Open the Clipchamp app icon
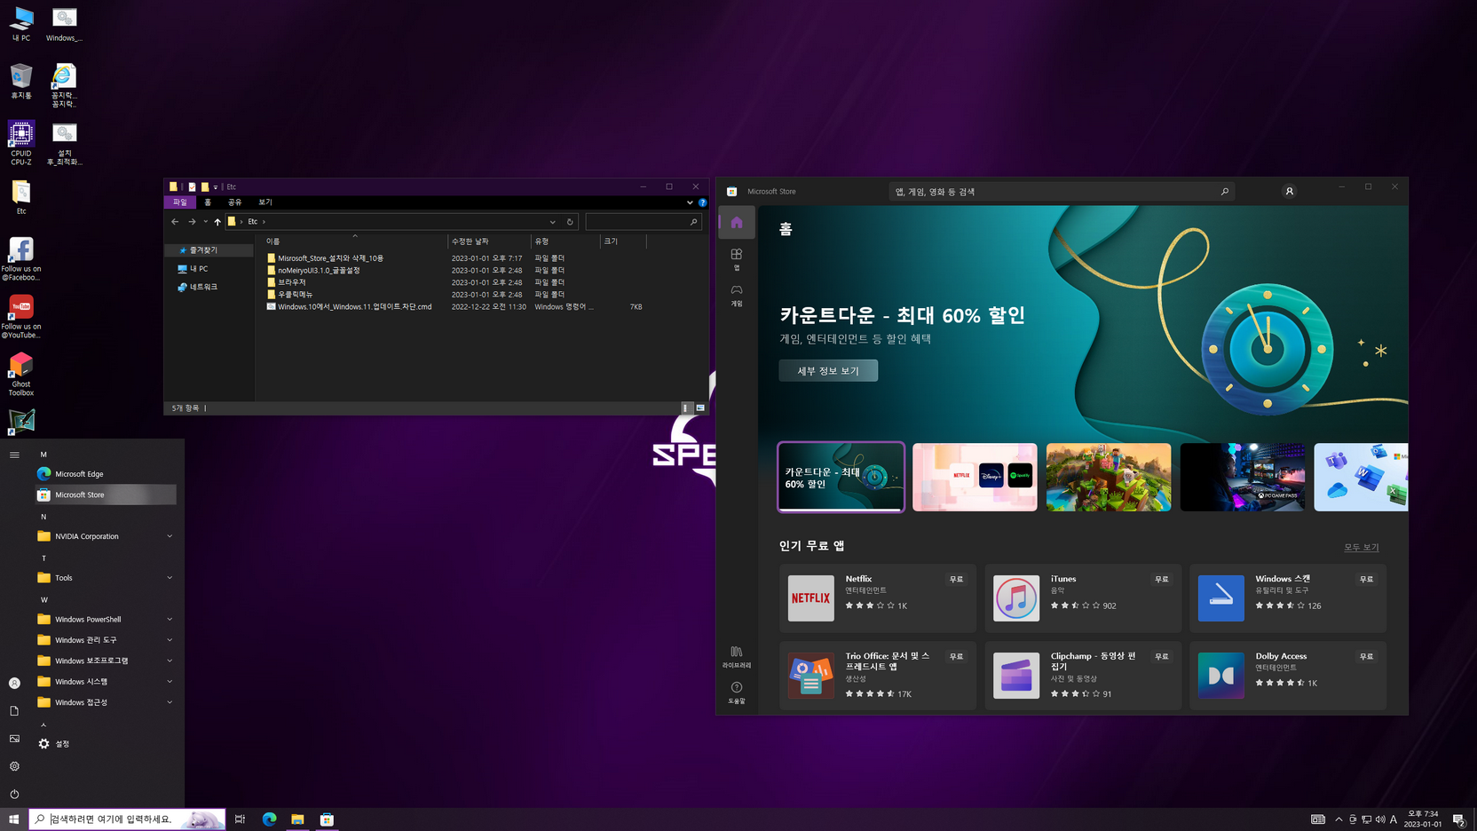1477x831 pixels. pos(1016,676)
